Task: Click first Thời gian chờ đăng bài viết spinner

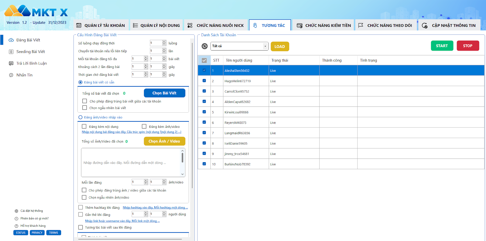Action: pos(140,74)
